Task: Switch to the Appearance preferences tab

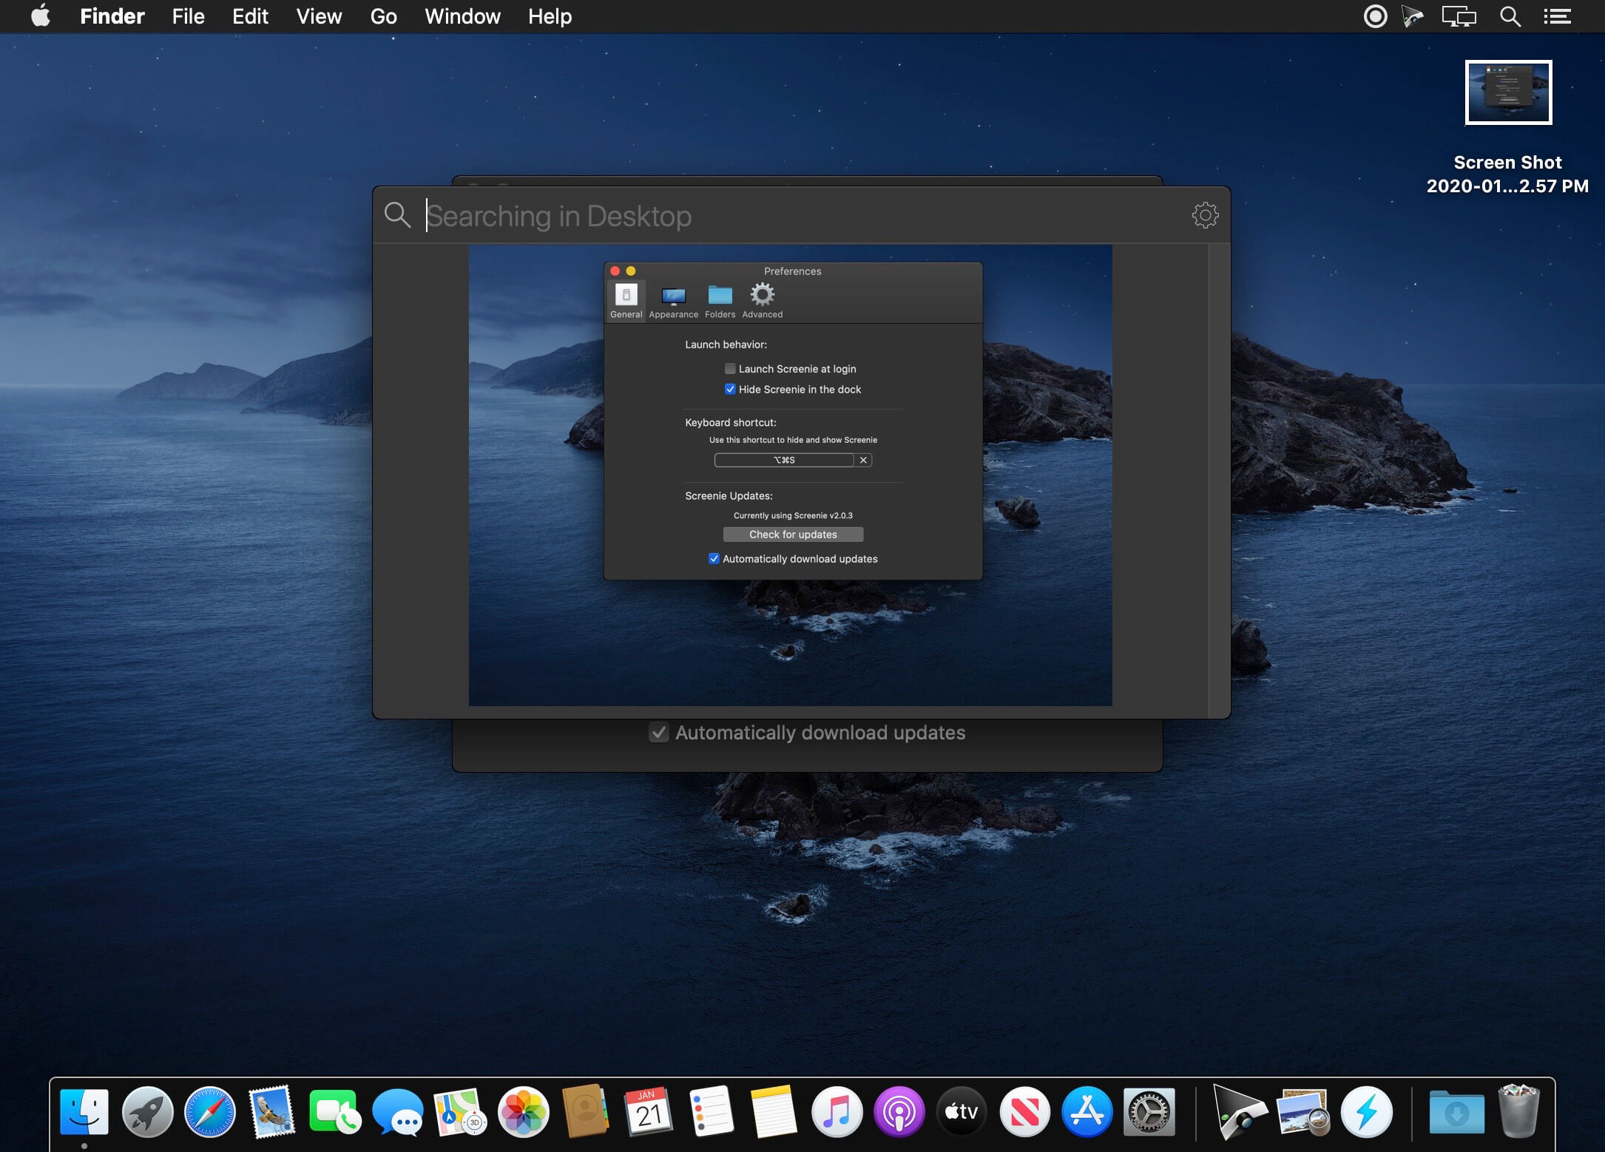Action: (x=673, y=300)
